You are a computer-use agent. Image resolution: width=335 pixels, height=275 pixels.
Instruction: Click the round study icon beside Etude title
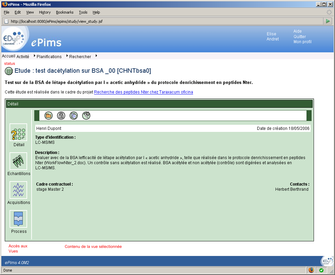(9, 71)
